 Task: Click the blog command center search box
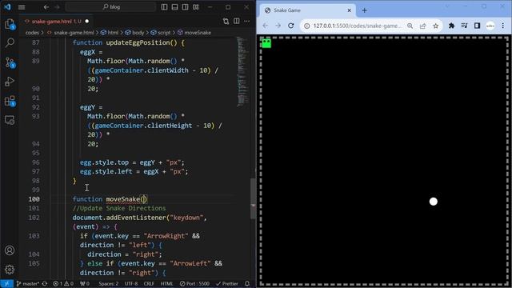pyautogui.click(x=110, y=7)
